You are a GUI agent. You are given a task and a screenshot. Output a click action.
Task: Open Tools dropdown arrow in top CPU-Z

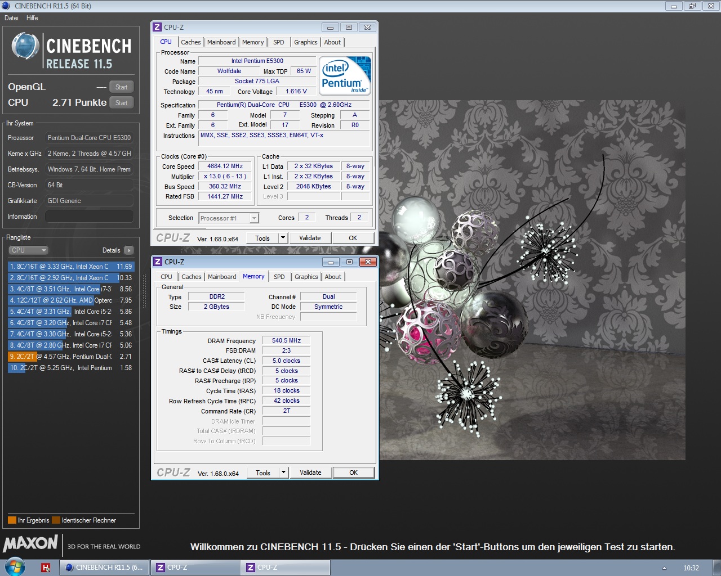(283, 238)
